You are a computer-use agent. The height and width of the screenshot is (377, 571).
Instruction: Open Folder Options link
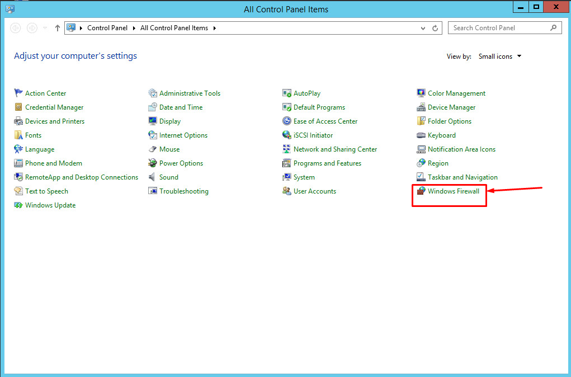[450, 121]
